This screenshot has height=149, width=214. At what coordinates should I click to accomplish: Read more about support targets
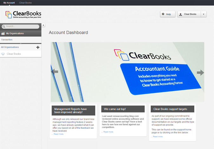(158, 137)
